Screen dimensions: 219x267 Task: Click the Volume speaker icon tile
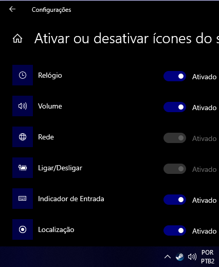(x=23, y=106)
